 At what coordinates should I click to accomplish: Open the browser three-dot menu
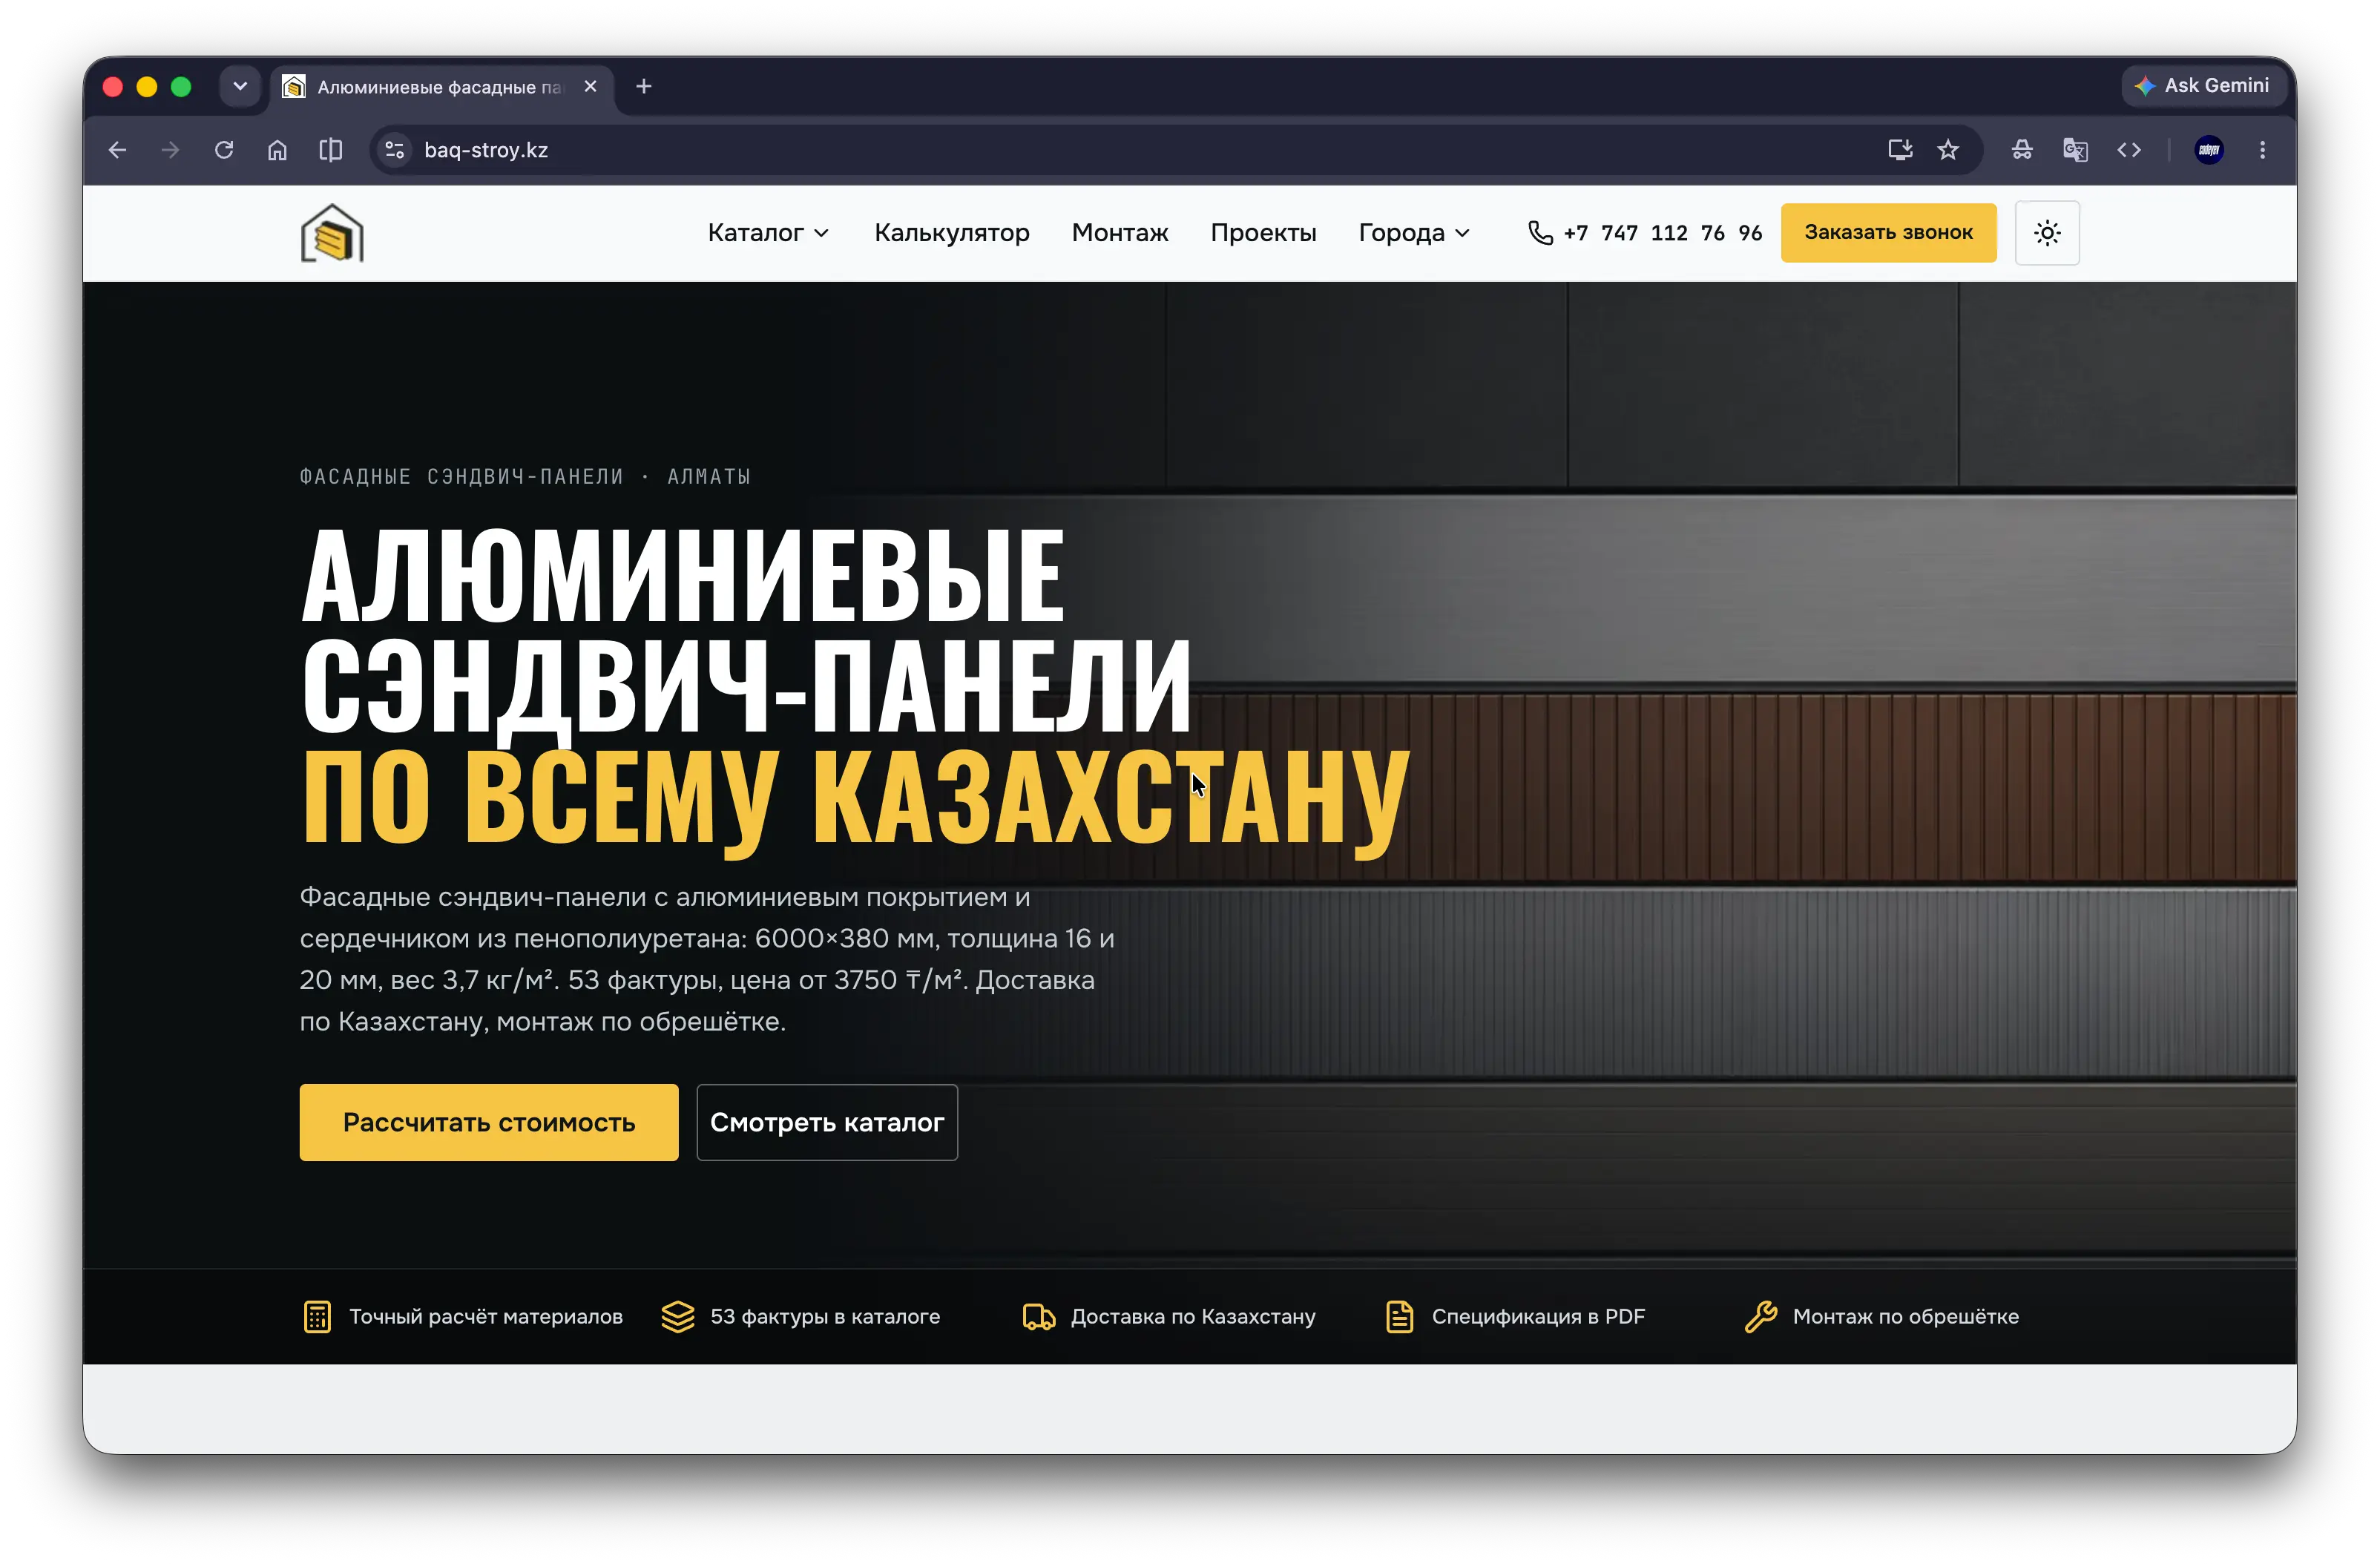coord(2263,150)
